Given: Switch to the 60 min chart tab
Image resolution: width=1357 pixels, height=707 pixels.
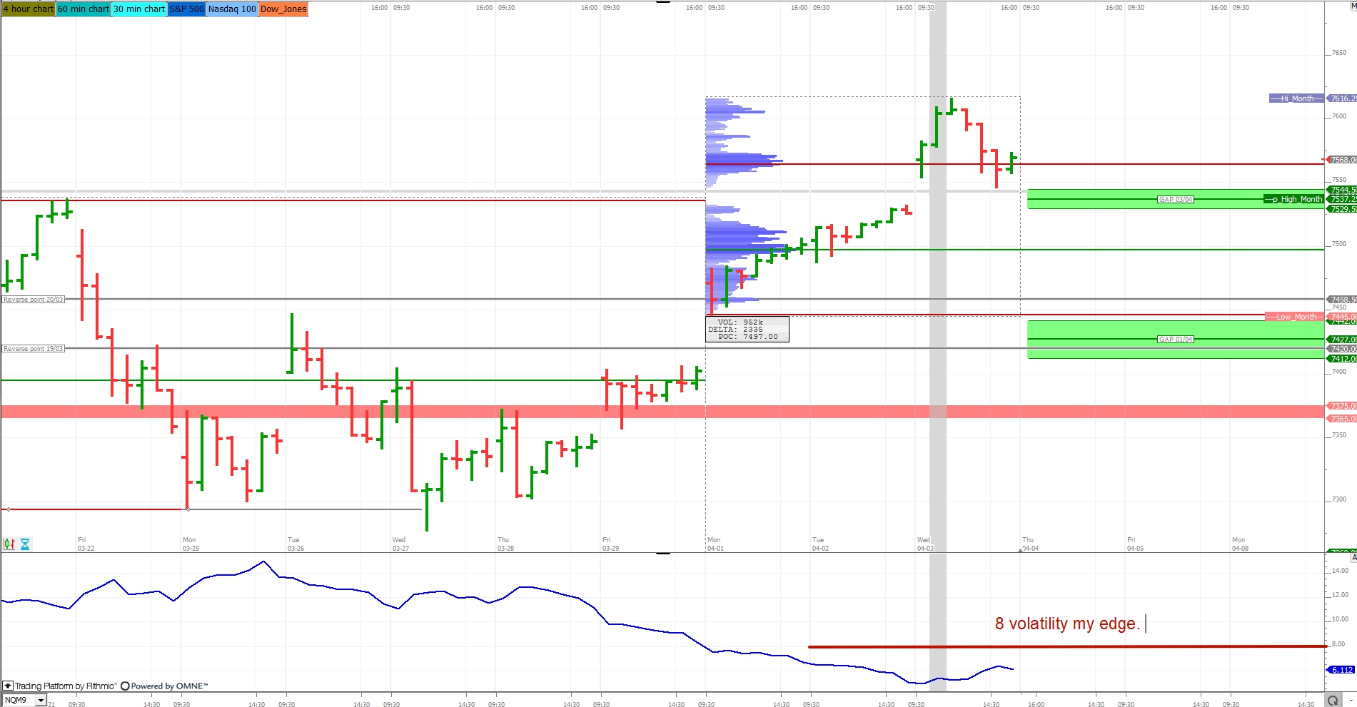Looking at the screenshot, I should 84,9.
